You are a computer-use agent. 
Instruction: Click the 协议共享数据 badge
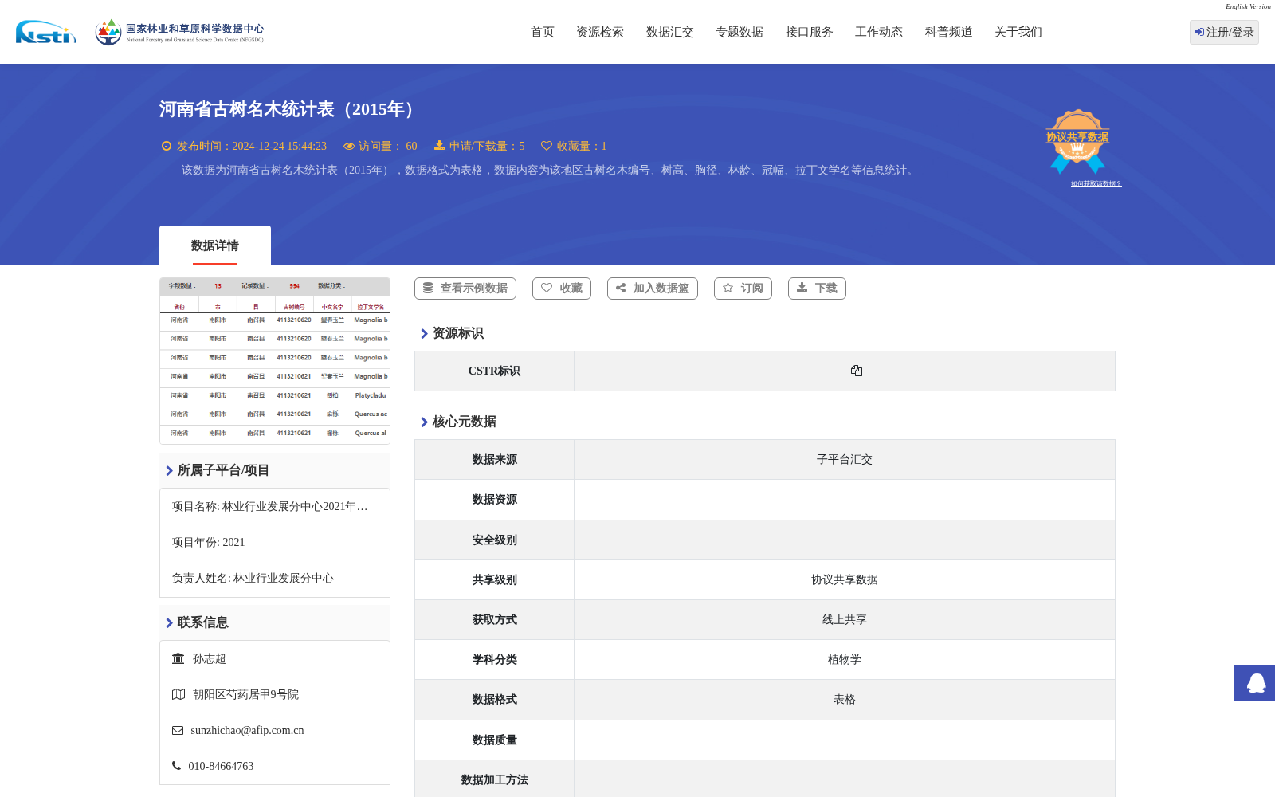tap(1077, 141)
